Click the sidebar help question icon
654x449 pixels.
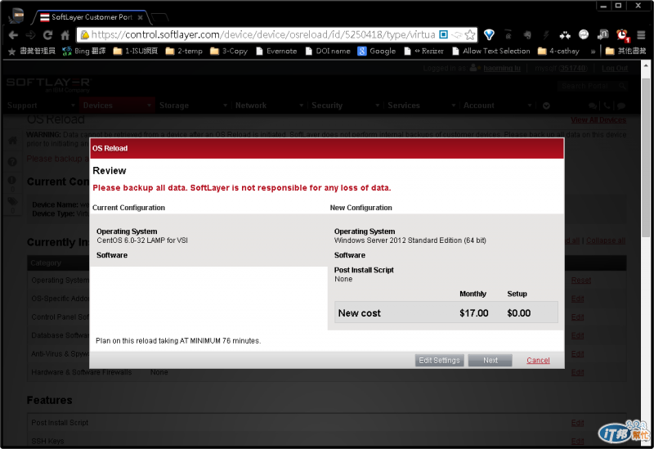(12, 161)
